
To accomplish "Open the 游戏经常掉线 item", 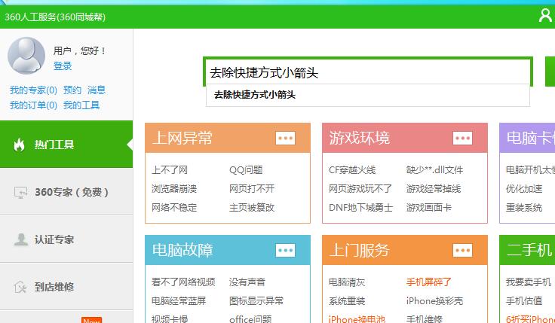I will coord(434,189).
